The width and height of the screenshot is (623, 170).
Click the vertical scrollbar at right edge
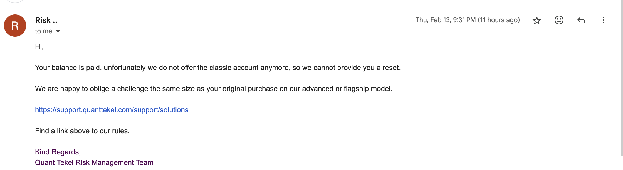coord(621,78)
